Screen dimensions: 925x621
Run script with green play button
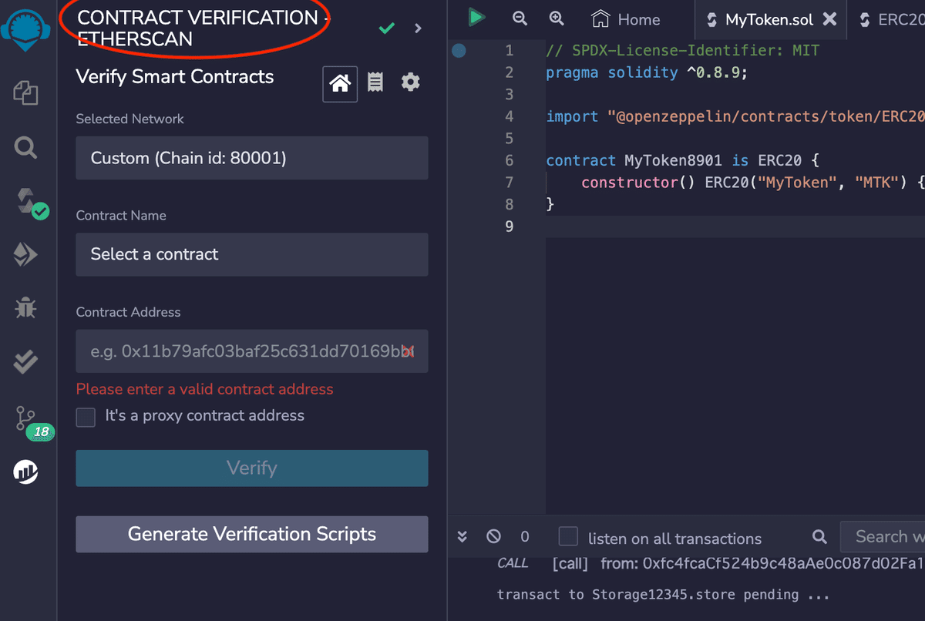click(476, 17)
